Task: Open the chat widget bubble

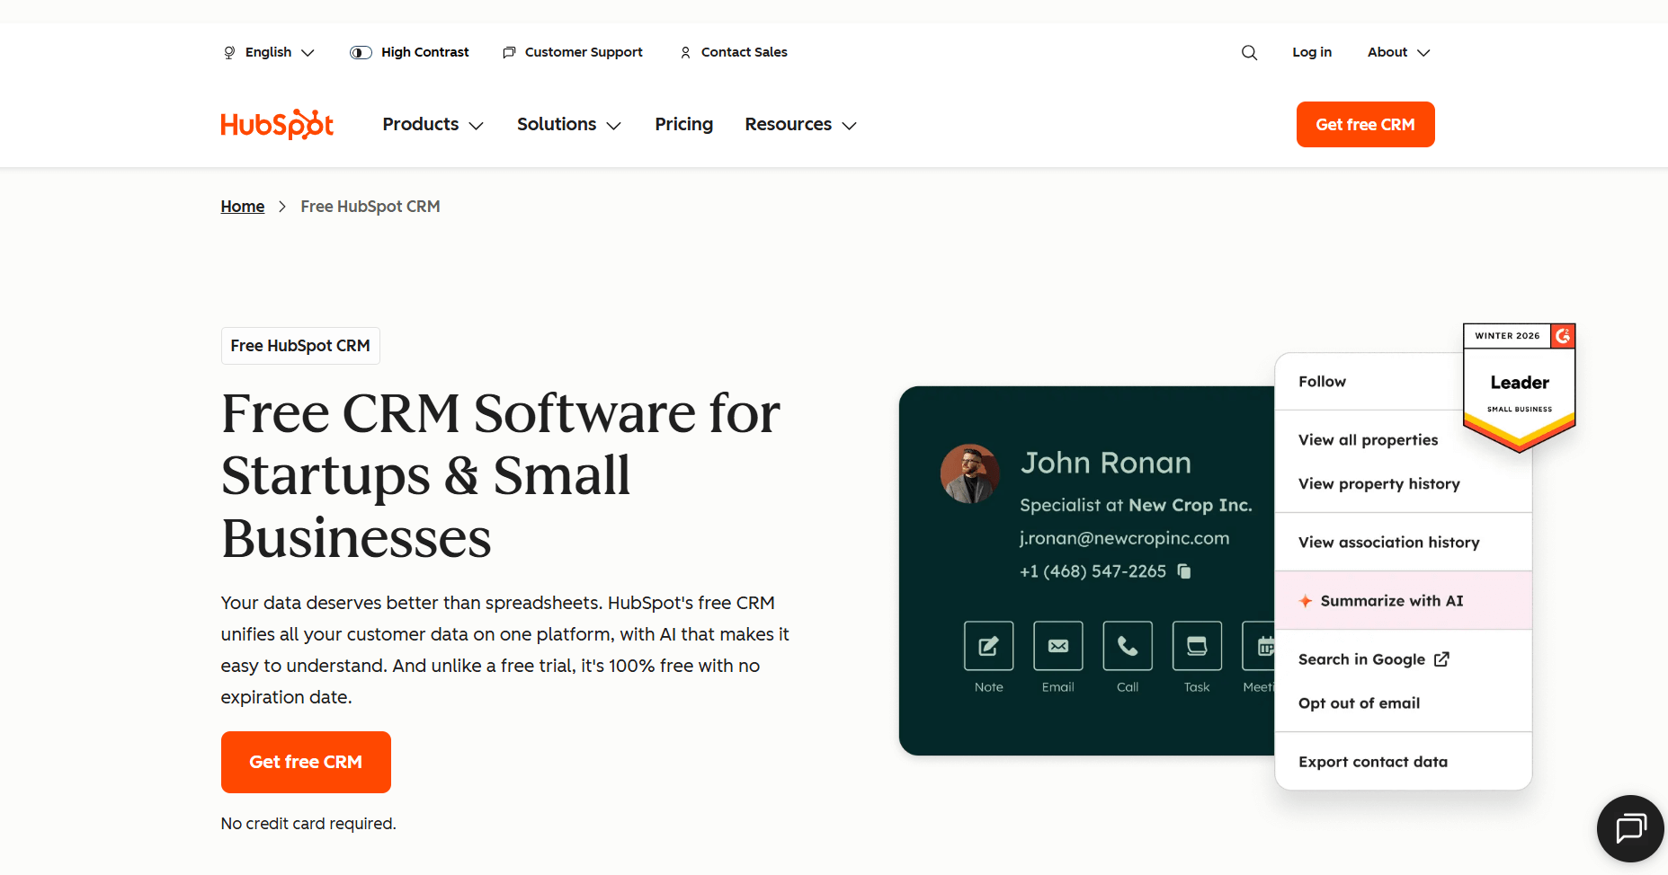Action: (x=1629, y=827)
